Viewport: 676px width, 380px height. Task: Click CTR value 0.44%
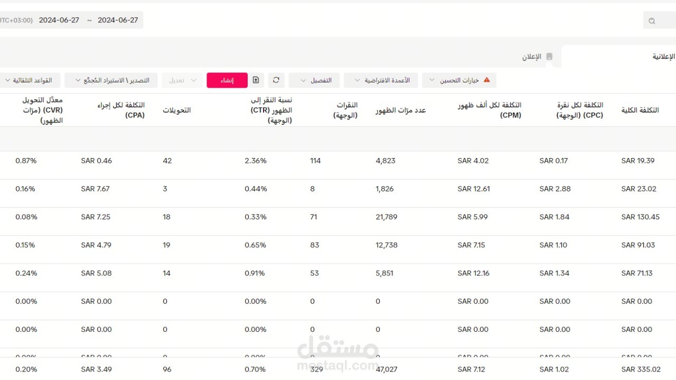point(256,189)
